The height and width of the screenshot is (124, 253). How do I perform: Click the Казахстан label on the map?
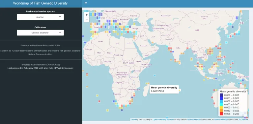click(166, 15)
